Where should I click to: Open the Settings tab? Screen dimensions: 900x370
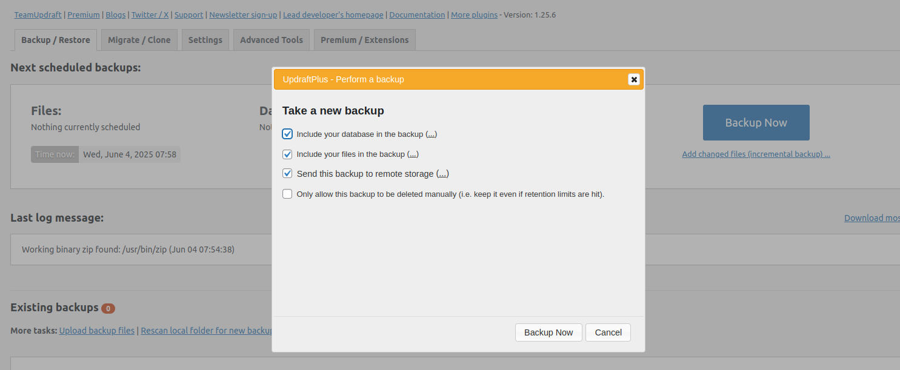coord(205,40)
